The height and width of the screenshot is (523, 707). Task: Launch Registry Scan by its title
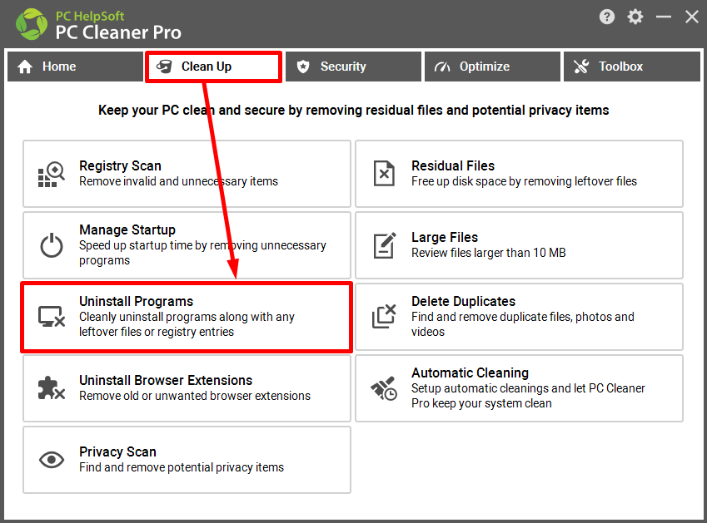coord(121,165)
